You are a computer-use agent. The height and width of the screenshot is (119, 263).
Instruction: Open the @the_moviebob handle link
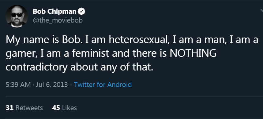click(x=58, y=20)
